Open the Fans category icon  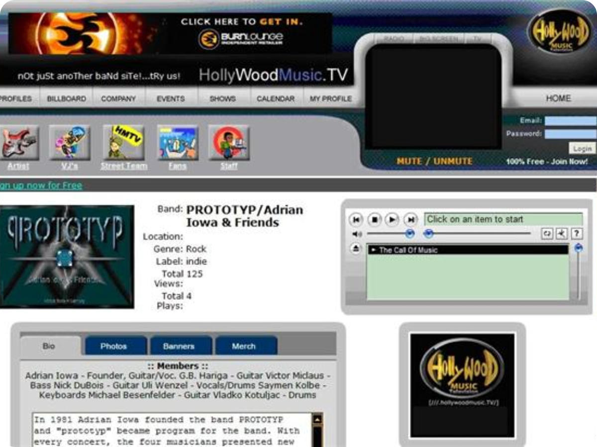click(178, 142)
